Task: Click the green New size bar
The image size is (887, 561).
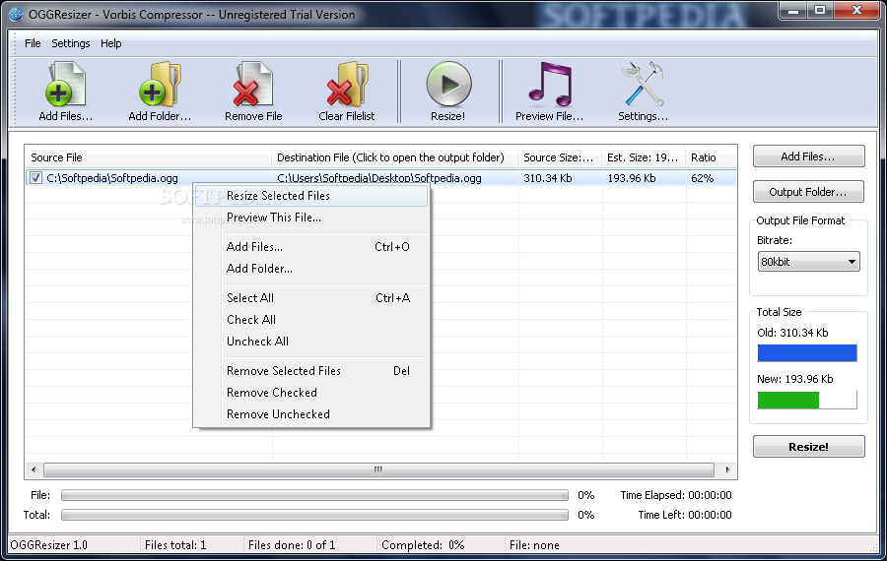Action: coord(788,400)
